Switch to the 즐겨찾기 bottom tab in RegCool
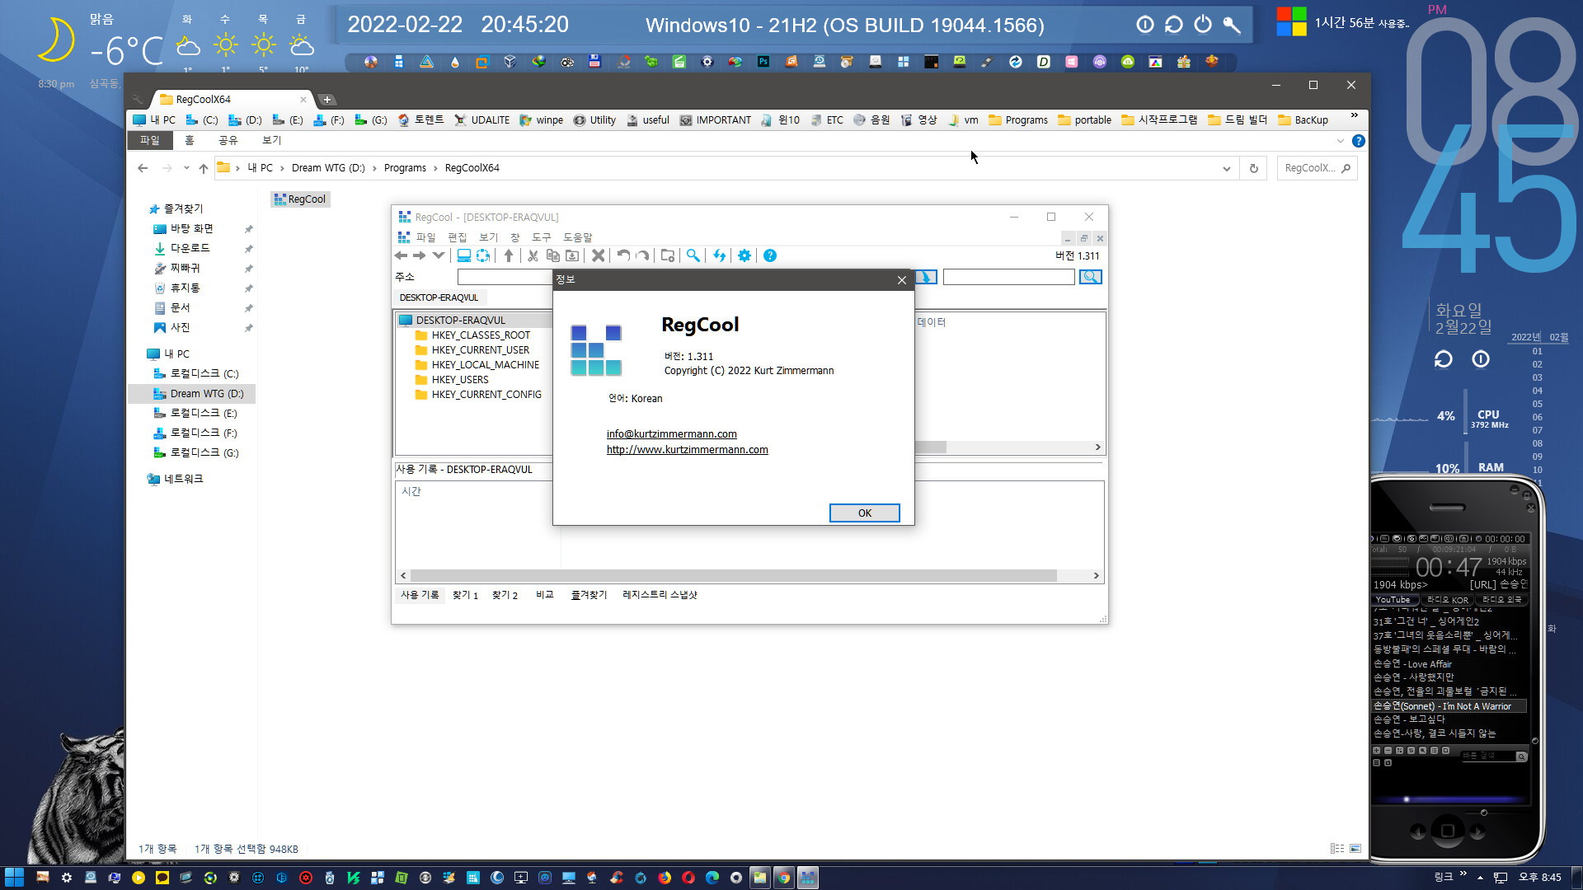 click(589, 595)
